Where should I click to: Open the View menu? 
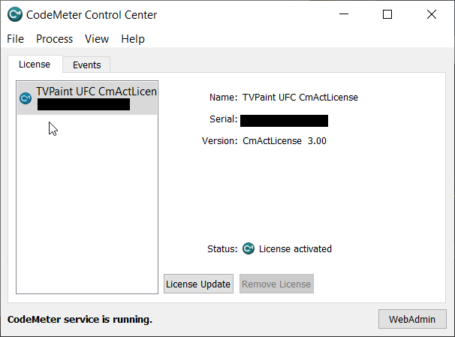[x=97, y=39]
